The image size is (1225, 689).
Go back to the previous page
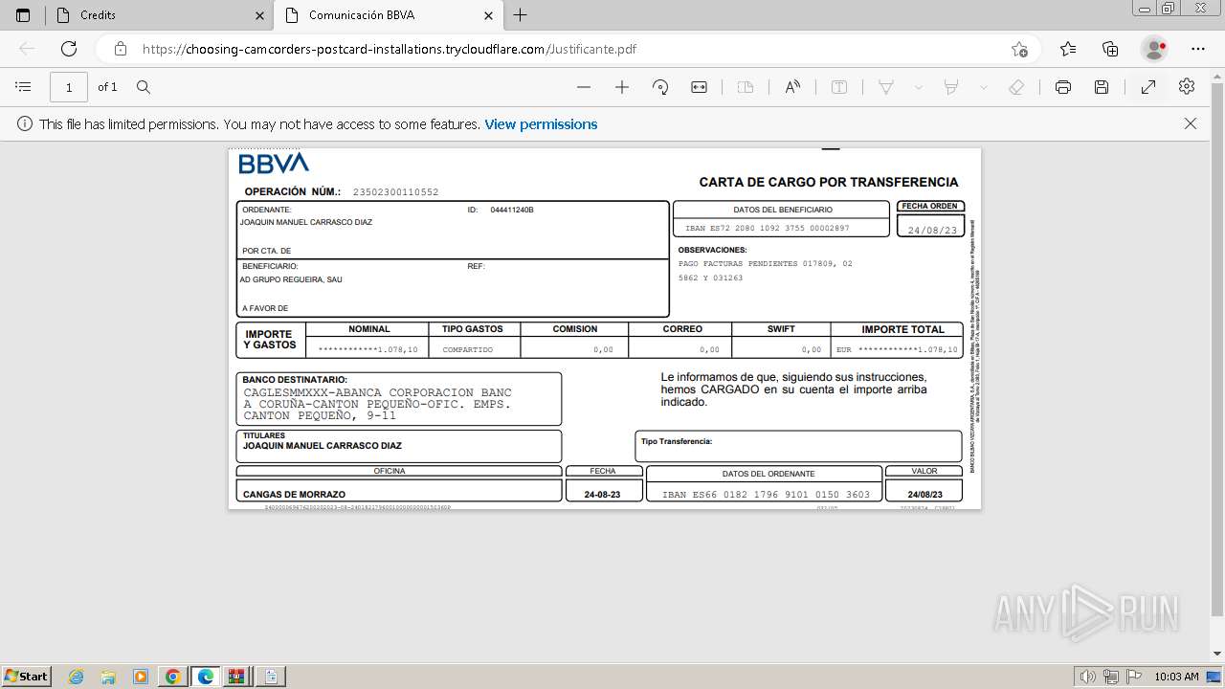point(27,49)
